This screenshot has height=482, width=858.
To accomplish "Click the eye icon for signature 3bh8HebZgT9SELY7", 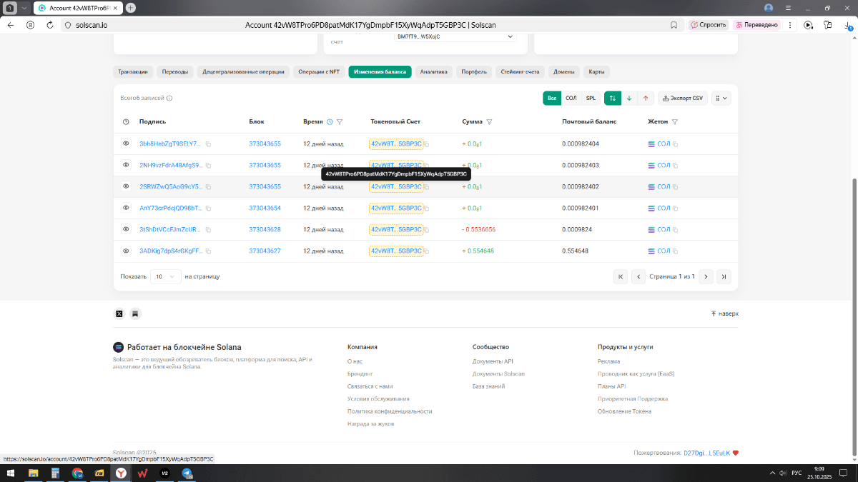I will tap(126, 144).
